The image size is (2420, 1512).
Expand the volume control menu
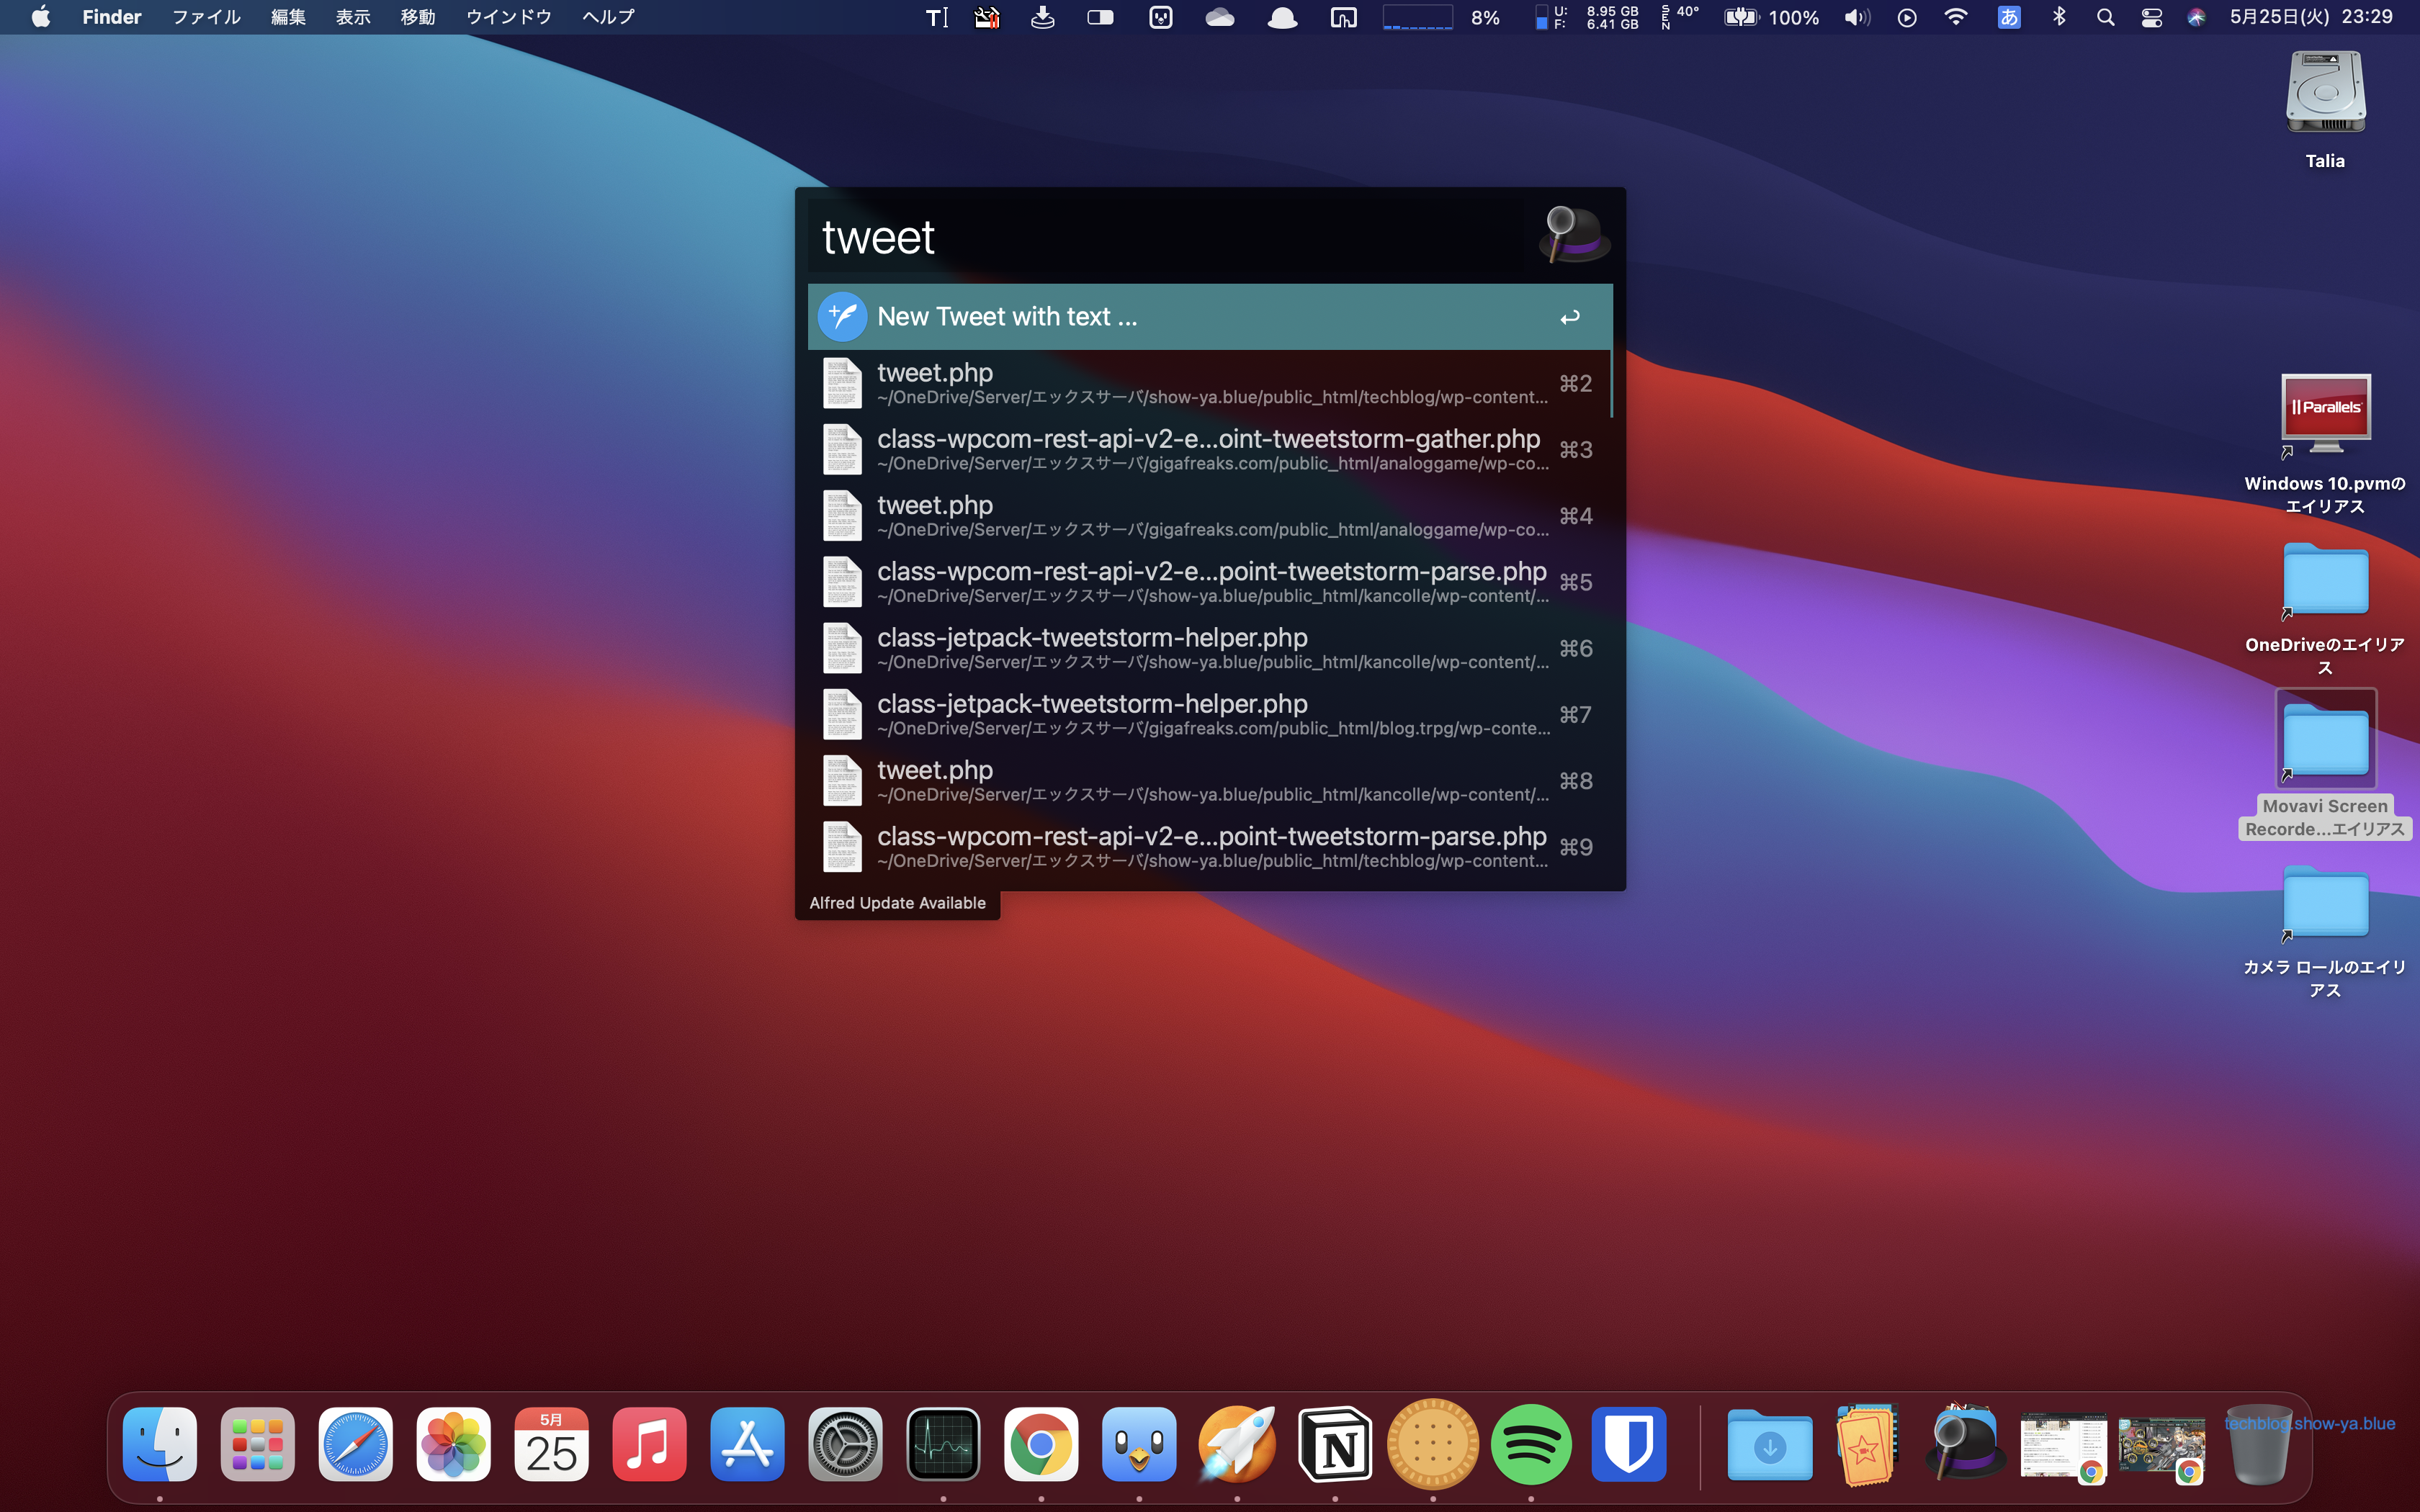[x=1856, y=17]
